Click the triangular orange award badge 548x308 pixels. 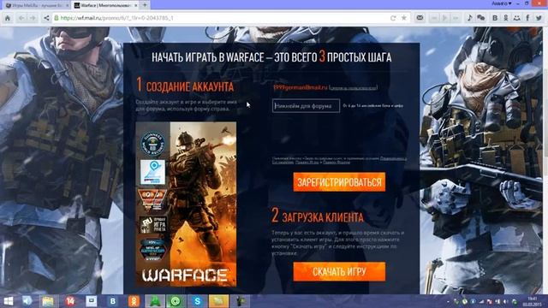[152, 200]
